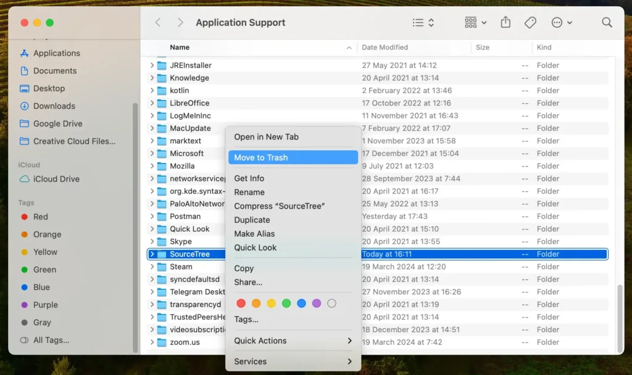
Task: Open Desktop in the sidebar
Action: (43, 88)
